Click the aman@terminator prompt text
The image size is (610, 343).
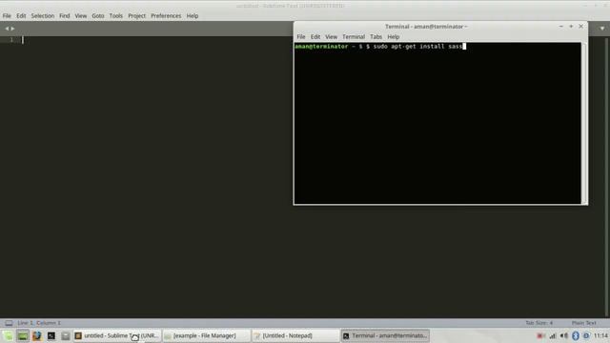321,47
